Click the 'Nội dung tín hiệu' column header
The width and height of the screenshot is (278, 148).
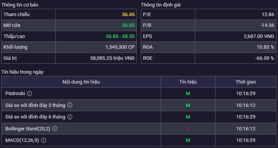[x=81, y=82]
